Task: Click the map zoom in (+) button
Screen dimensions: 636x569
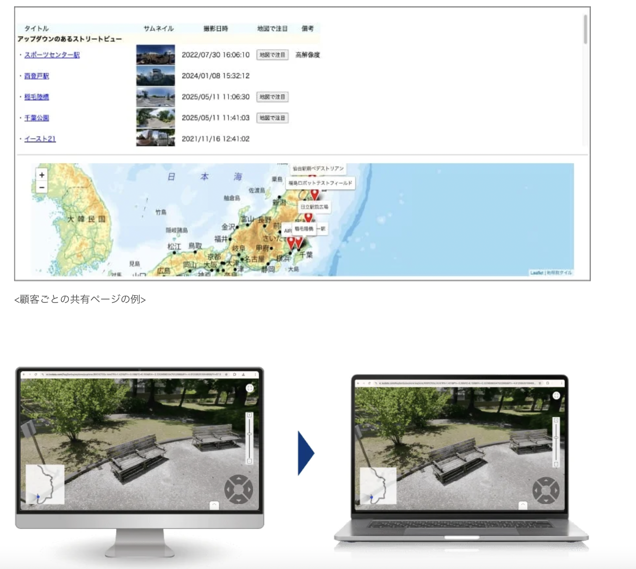Action: [42, 175]
